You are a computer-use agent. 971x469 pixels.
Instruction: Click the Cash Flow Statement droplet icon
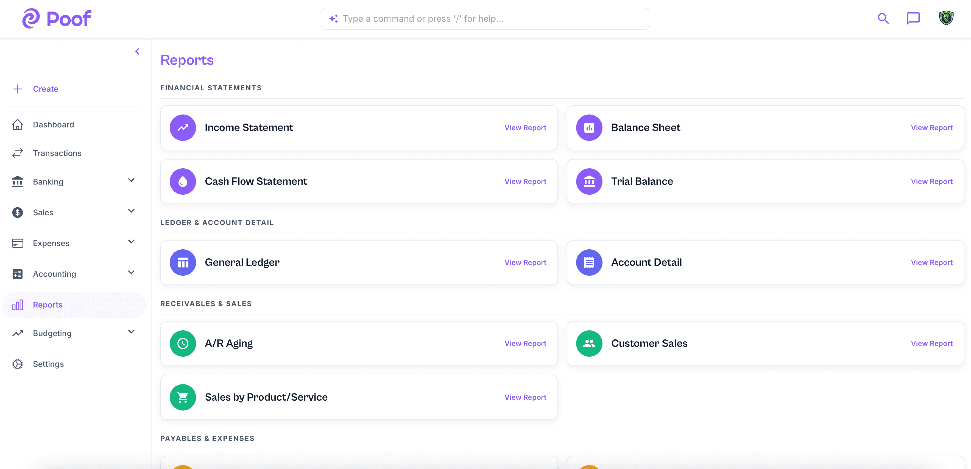coord(183,181)
